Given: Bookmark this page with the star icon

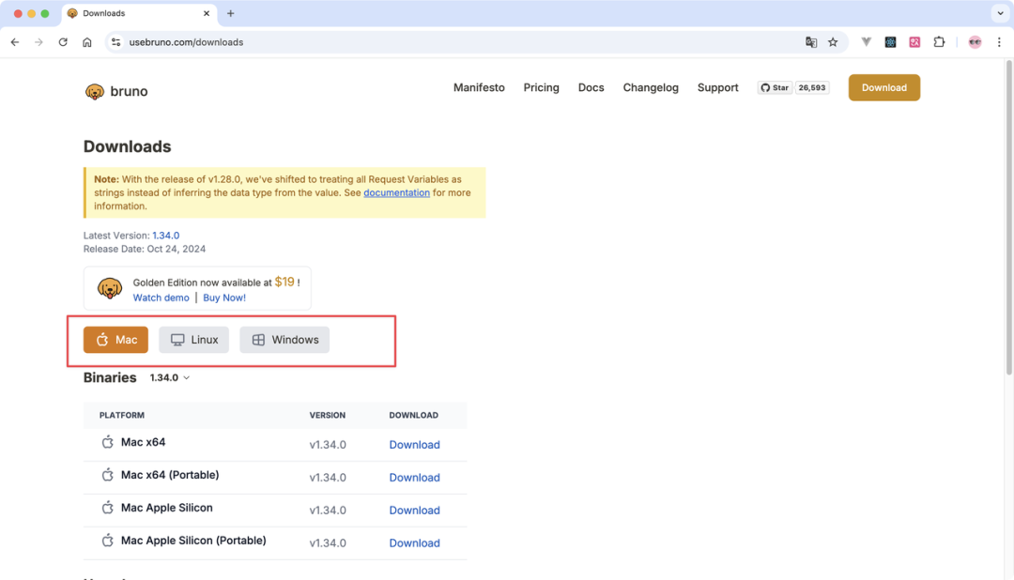Looking at the screenshot, I should (x=832, y=42).
